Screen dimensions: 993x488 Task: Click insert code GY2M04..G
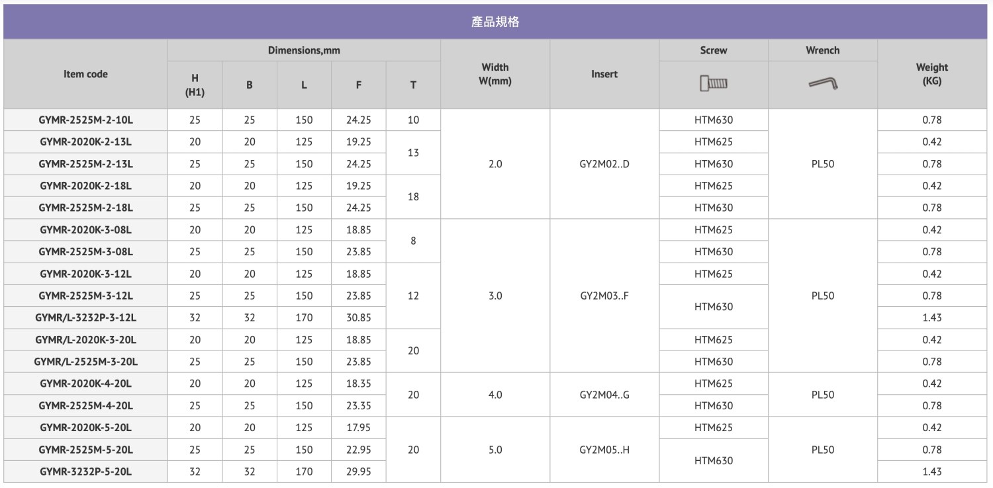point(604,395)
